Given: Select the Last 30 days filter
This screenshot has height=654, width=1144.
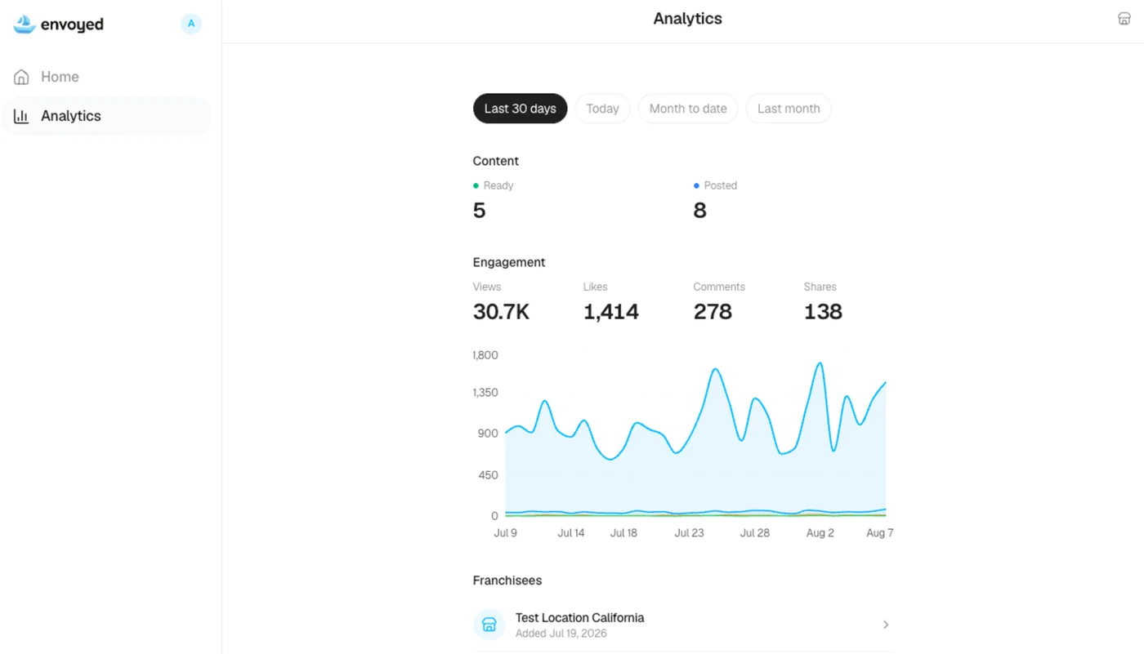Looking at the screenshot, I should (520, 109).
